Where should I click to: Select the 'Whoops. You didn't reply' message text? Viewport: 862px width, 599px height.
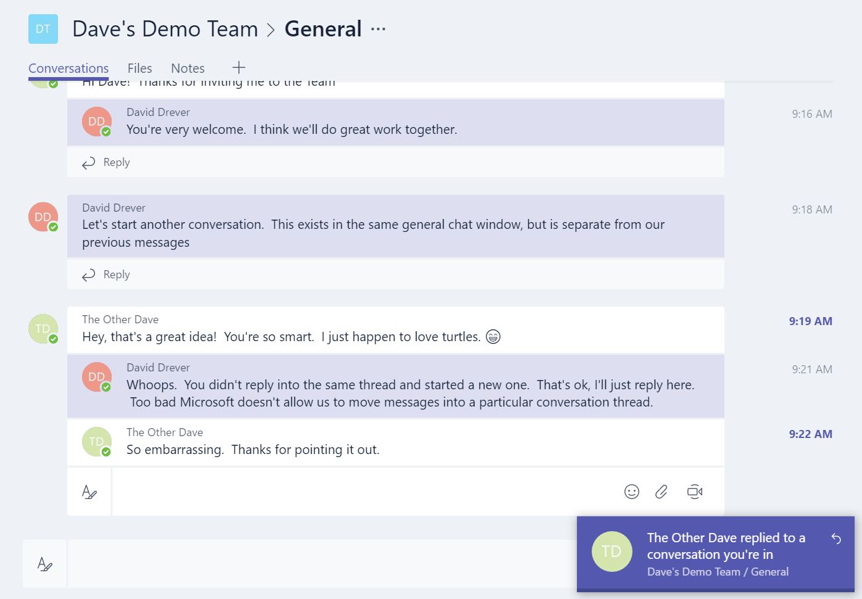coord(410,394)
